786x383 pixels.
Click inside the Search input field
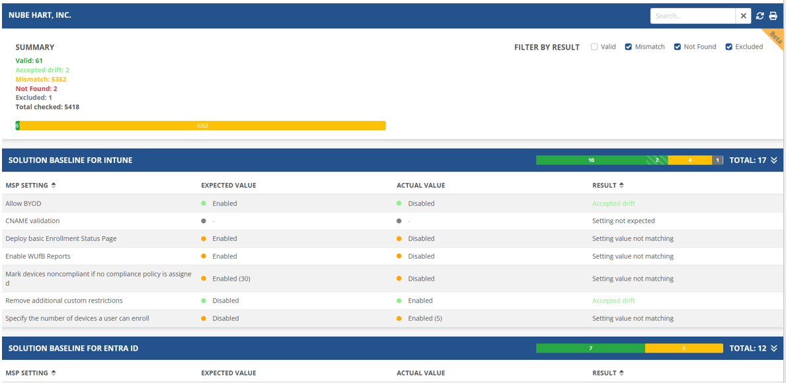tap(692, 16)
